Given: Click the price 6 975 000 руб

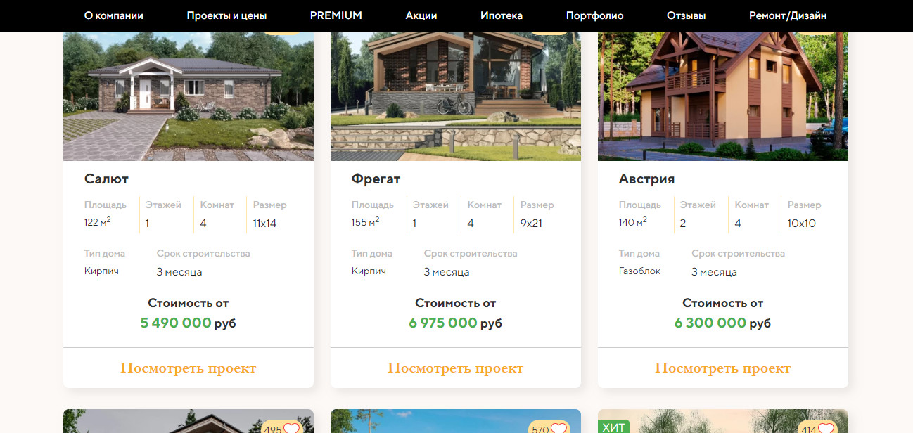Looking at the screenshot, I should pos(455,323).
